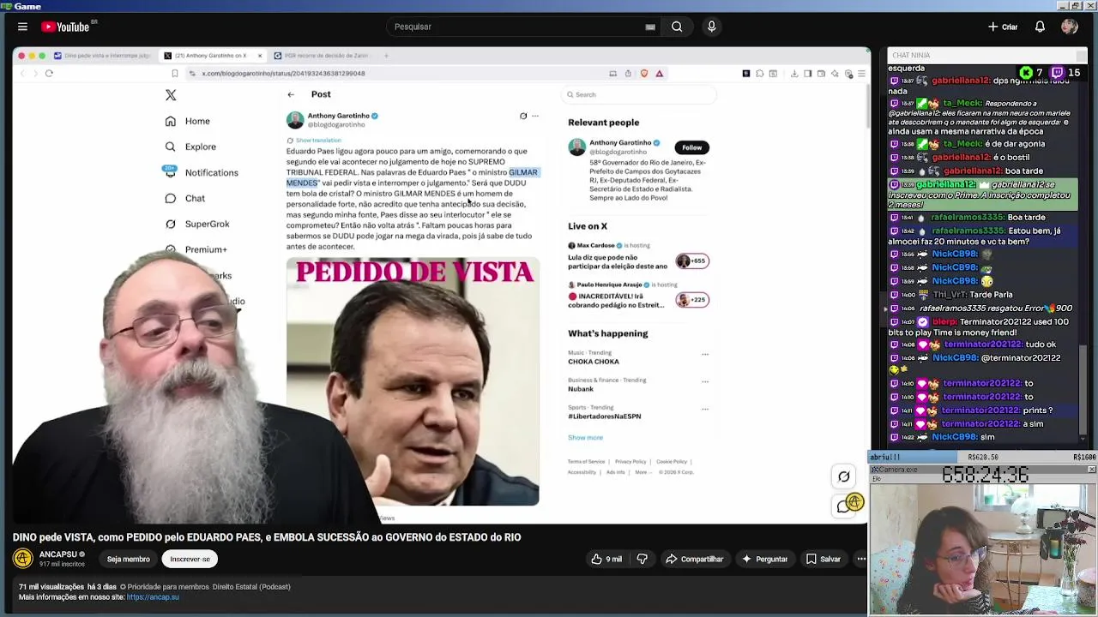Open Notifications in the X sidebar
The height and width of the screenshot is (617, 1098).
pyautogui.click(x=202, y=172)
